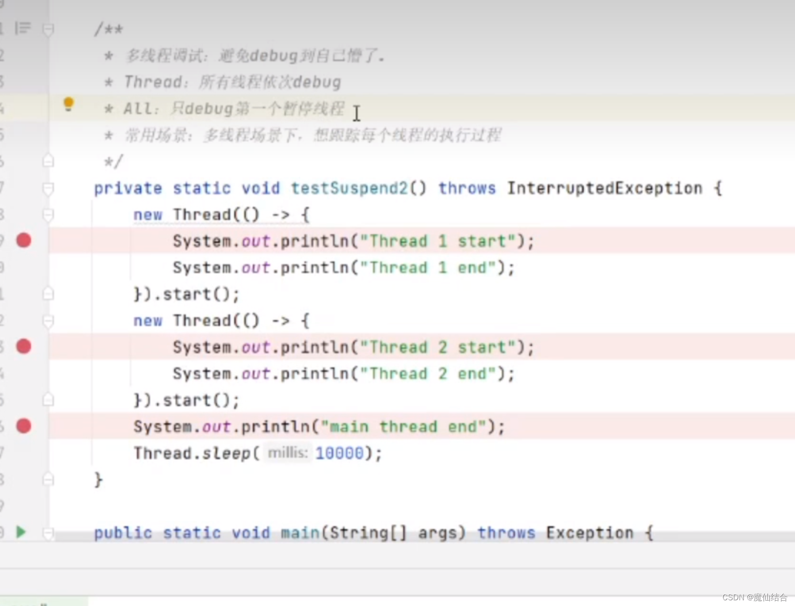This screenshot has height=606, width=795.
Task: Click Exception in main's throws clause
Action: click(x=590, y=533)
